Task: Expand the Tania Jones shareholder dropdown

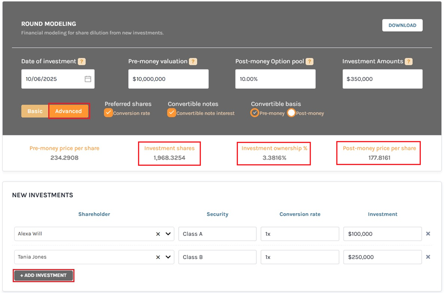Action: point(168,258)
